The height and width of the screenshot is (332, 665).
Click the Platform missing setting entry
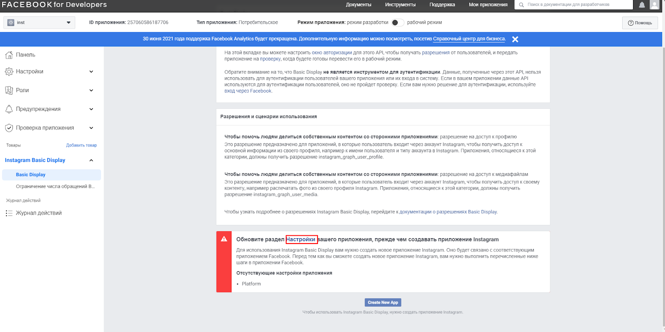(251, 284)
